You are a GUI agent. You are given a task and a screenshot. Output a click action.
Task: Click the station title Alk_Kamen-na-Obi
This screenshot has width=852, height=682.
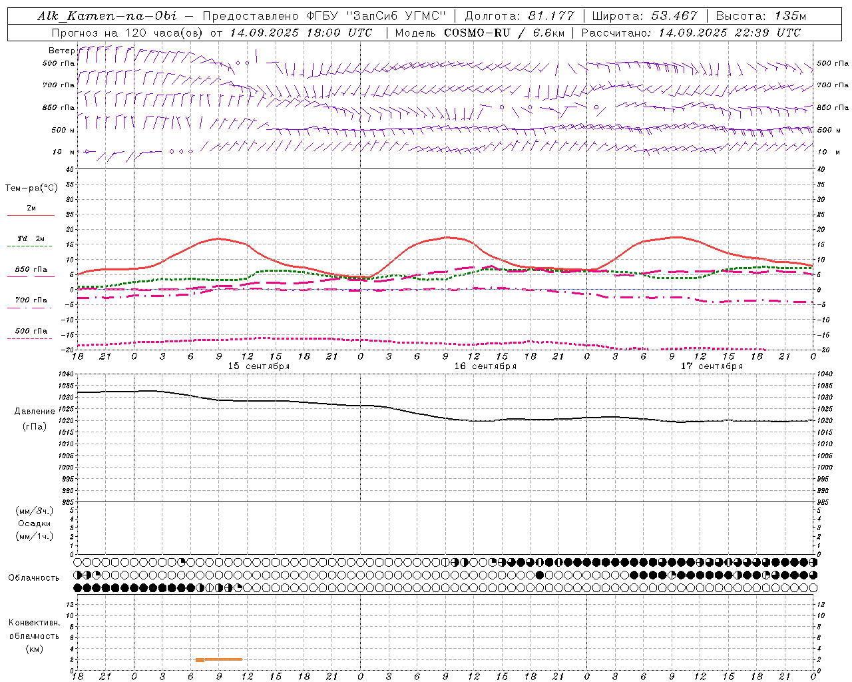pyautogui.click(x=107, y=16)
